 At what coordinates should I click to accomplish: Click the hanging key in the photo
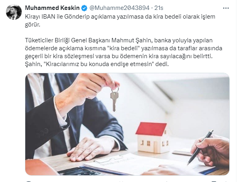[x=114, y=99]
